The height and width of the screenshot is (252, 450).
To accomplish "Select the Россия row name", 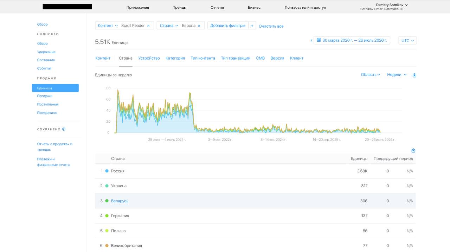I will pyautogui.click(x=117, y=171).
